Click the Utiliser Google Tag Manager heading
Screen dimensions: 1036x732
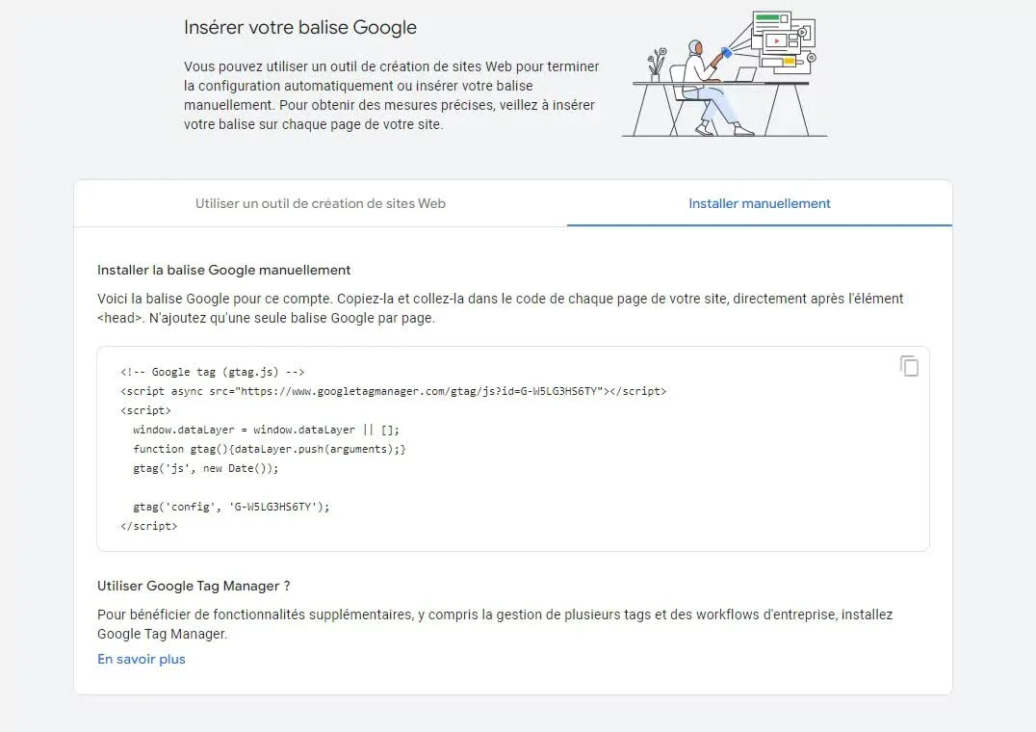coord(194,586)
